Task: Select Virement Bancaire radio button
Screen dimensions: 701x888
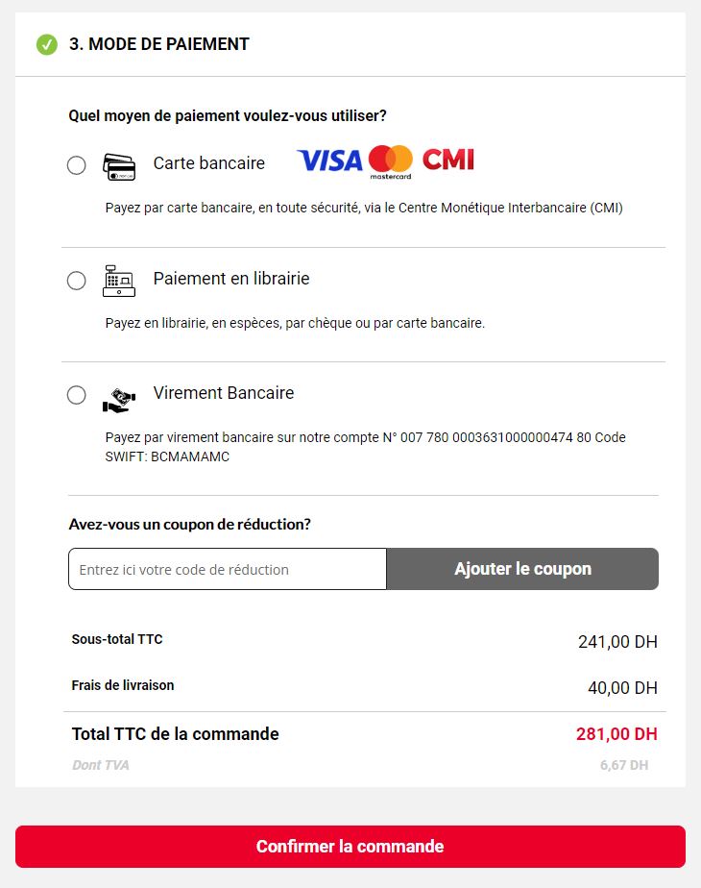Action: tap(77, 395)
